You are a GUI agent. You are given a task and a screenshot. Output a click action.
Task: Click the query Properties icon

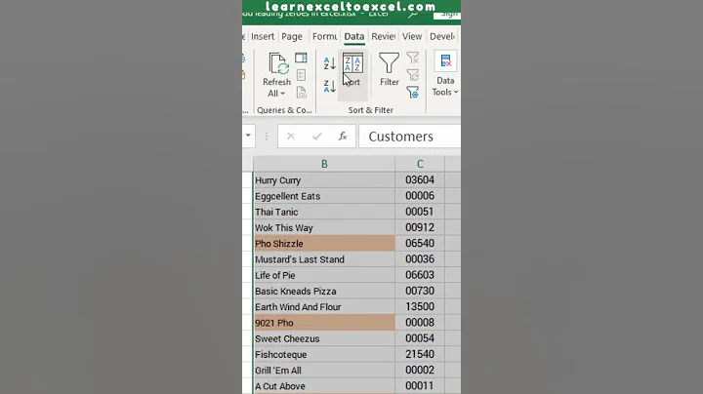301,75
